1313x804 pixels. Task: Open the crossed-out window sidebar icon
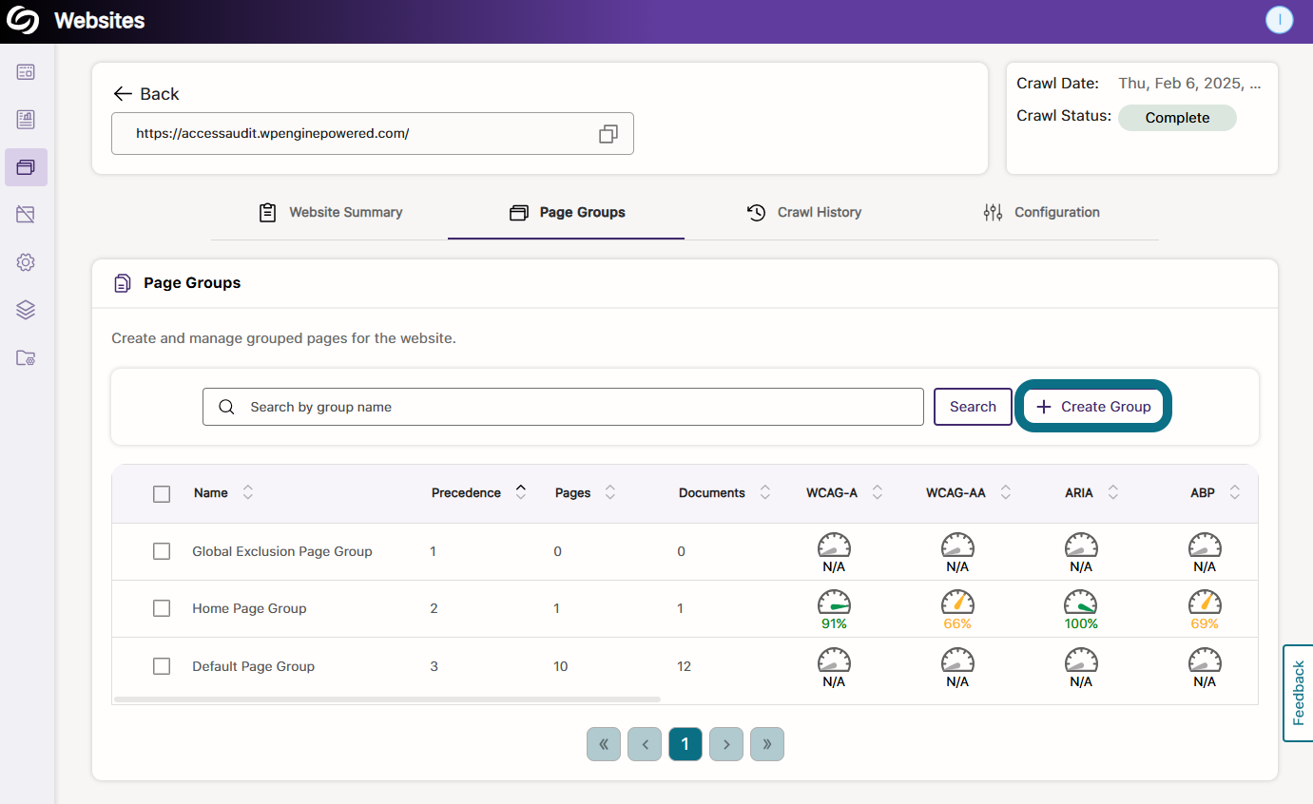[x=26, y=215]
